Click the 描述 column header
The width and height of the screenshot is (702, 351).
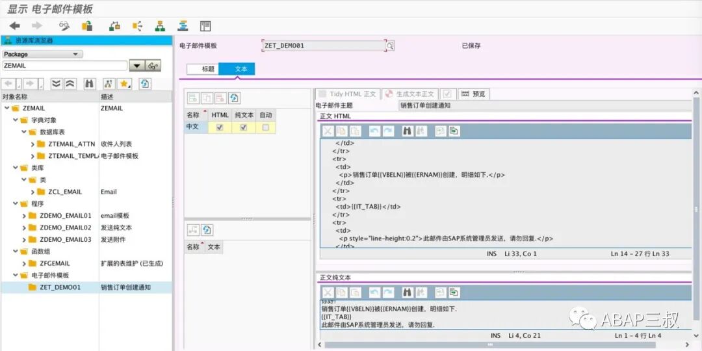coord(135,97)
